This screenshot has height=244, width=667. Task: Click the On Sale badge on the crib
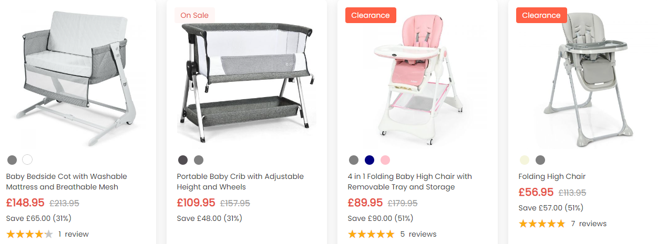[x=194, y=15]
